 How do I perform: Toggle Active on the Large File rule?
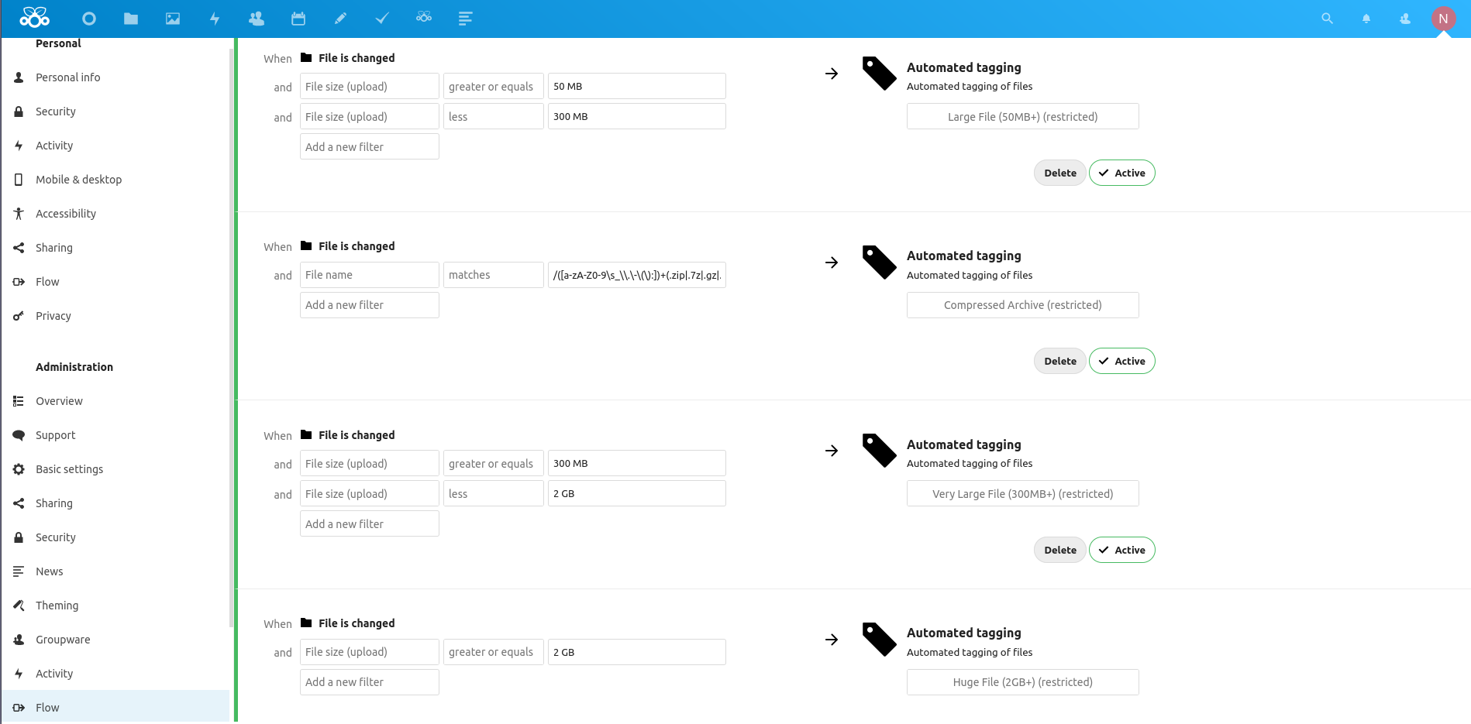click(x=1122, y=173)
